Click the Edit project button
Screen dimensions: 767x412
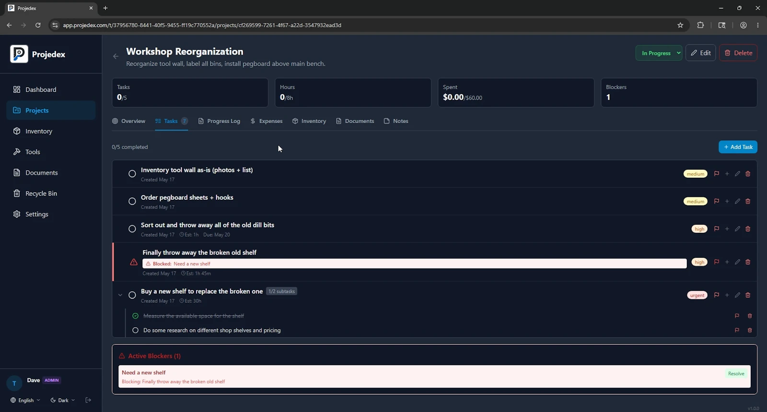tap(700, 53)
